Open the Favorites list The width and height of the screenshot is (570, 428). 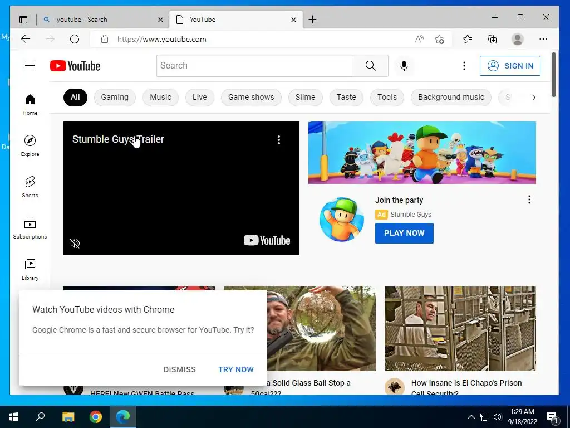468,39
